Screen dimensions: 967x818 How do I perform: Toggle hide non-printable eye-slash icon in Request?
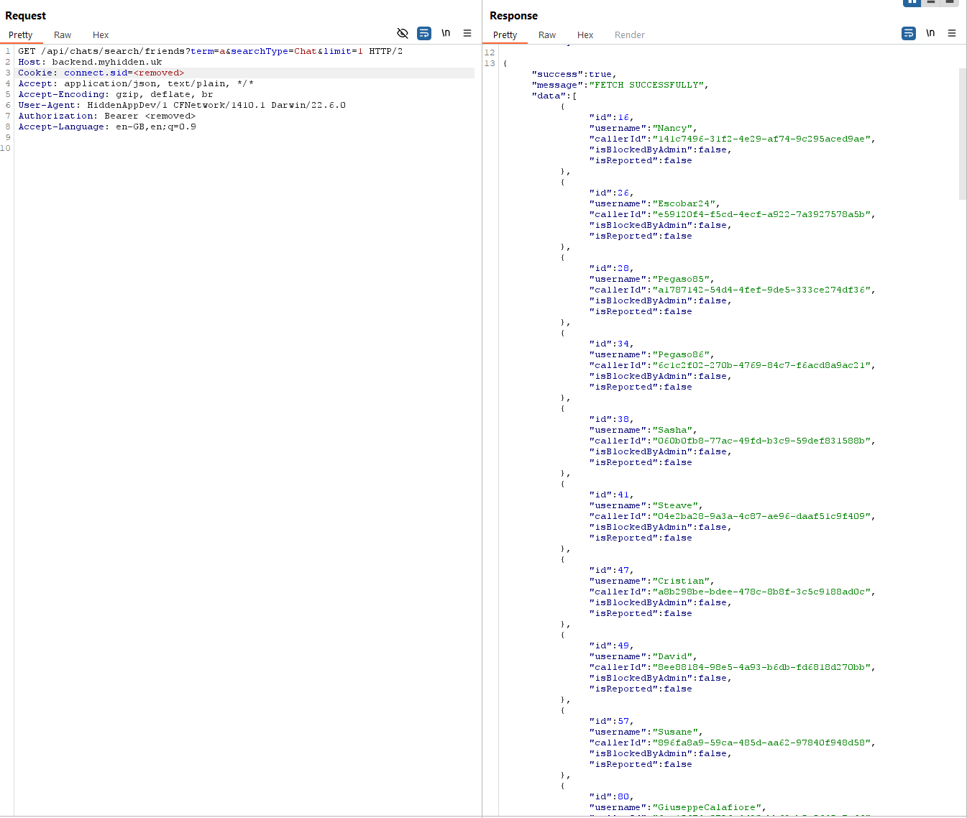click(x=403, y=33)
